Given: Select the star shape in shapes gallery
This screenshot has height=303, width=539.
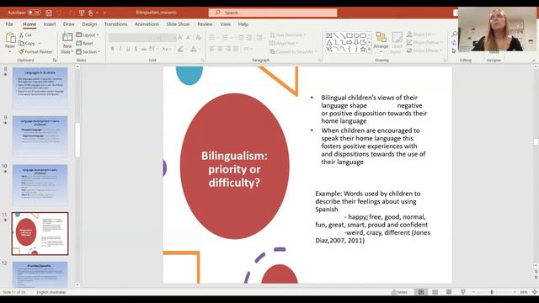Looking at the screenshot, I should (363, 49).
